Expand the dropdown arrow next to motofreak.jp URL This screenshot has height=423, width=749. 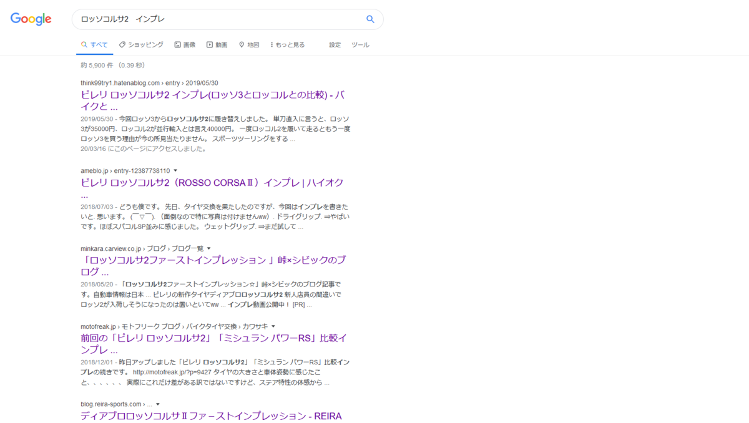273,326
